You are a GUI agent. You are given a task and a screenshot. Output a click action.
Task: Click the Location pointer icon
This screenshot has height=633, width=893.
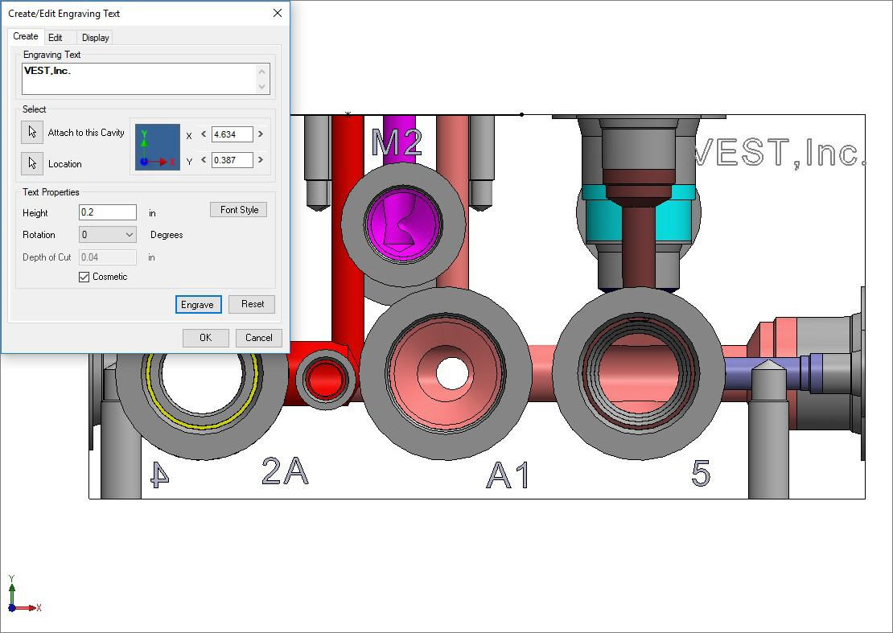[32, 163]
